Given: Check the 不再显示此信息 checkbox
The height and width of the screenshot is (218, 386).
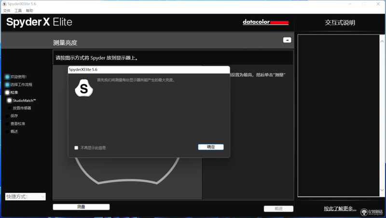Looking at the screenshot, I should tap(76, 148).
